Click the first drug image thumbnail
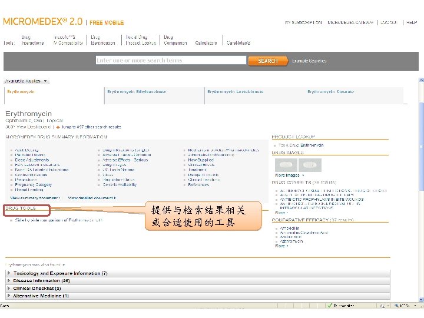The image size is (424, 318). 286,165
